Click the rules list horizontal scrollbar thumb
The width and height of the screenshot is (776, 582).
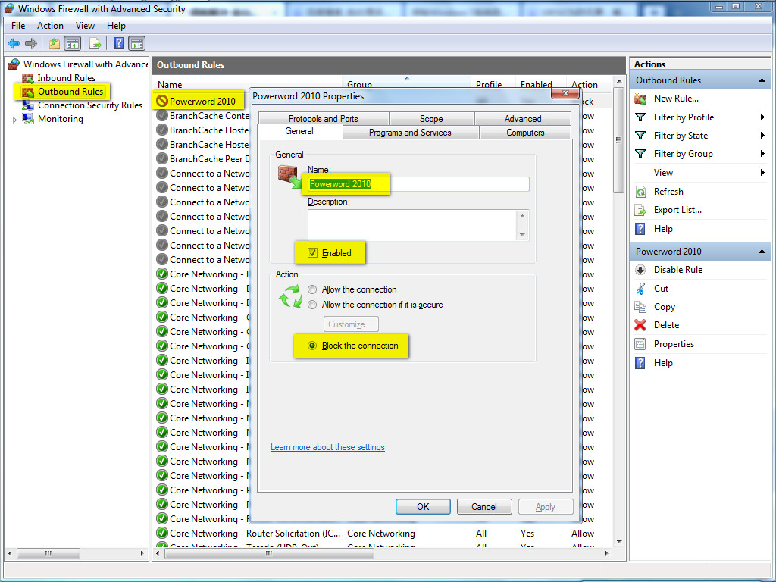269,553
